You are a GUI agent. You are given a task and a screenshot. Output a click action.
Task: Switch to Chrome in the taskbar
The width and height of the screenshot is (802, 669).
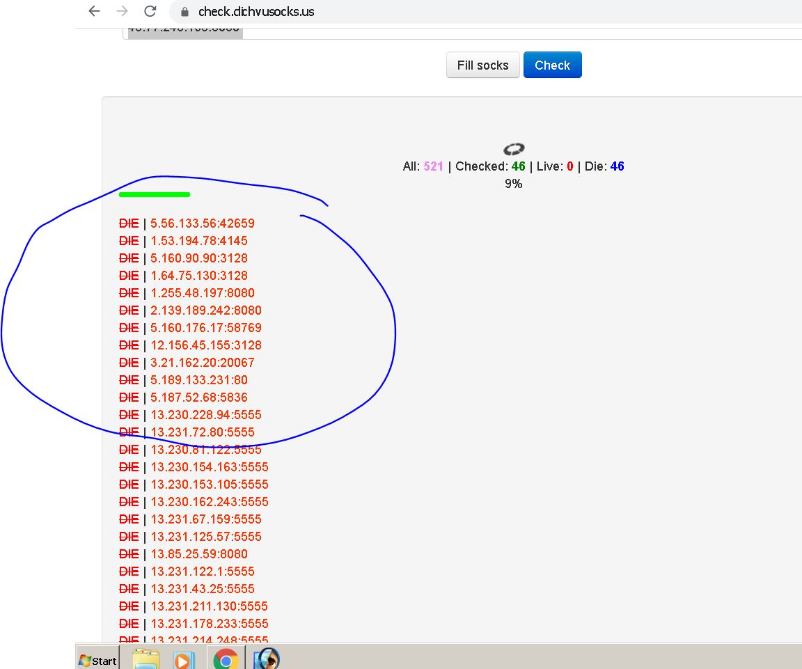pyautogui.click(x=226, y=659)
